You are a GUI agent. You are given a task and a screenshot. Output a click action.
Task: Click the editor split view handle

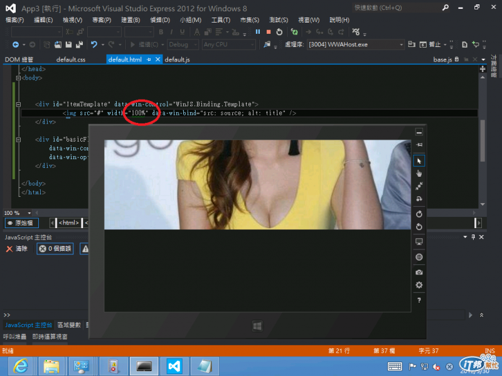click(x=483, y=69)
